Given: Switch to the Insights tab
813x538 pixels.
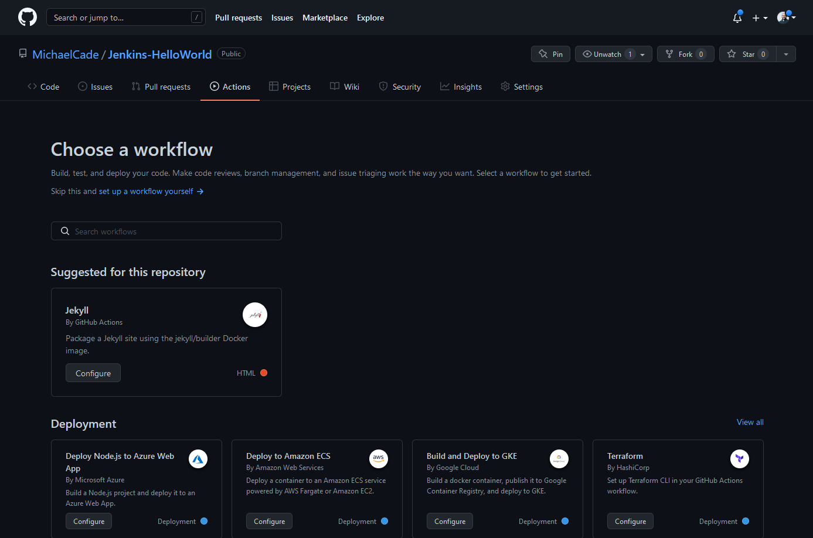Looking at the screenshot, I should tap(461, 87).
